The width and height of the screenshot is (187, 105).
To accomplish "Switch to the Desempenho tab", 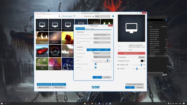I will coord(80,29).
